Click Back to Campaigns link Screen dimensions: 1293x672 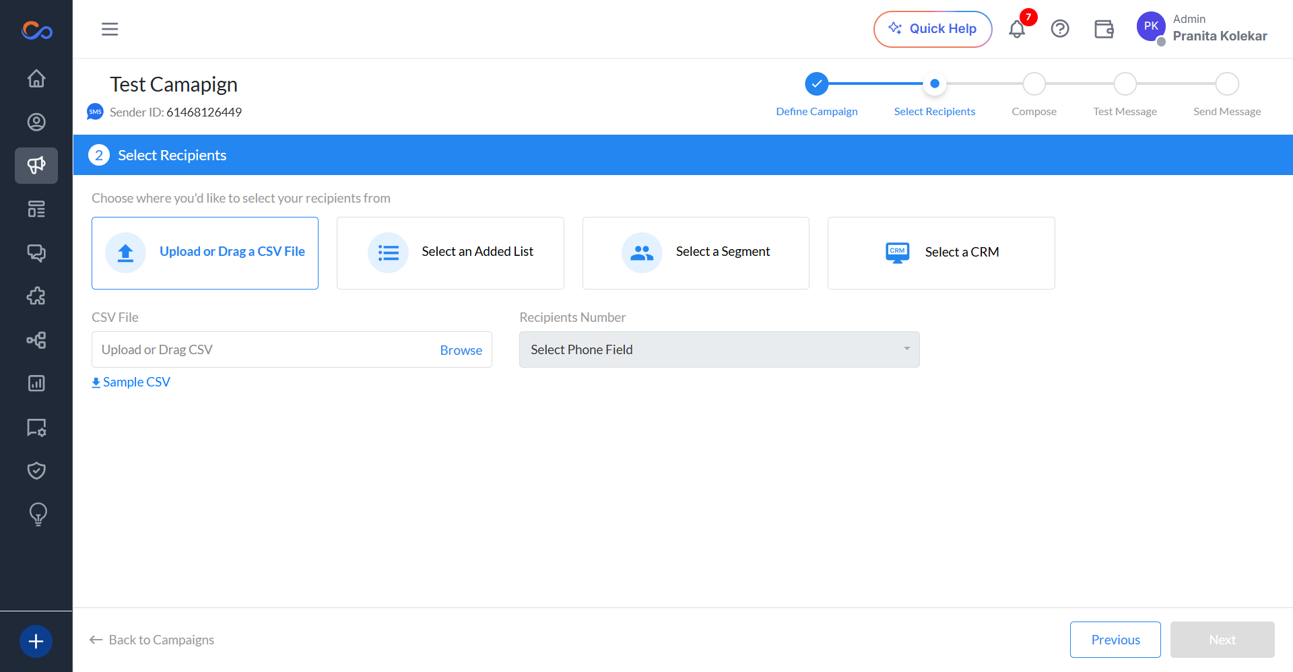152,640
